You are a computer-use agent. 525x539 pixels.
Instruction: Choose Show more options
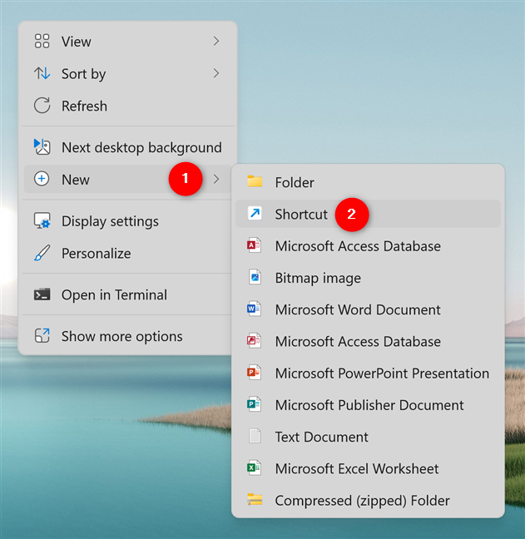[128, 336]
